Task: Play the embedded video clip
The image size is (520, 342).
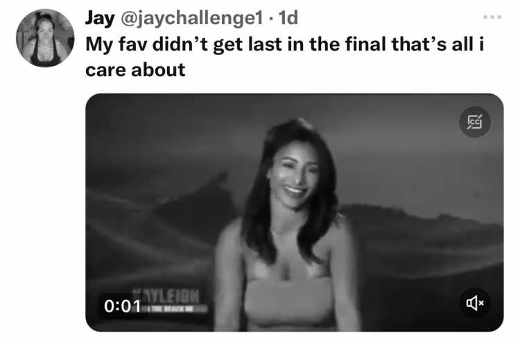Action: click(x=295, y=213)
